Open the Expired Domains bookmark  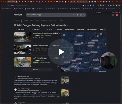point(6,9)
